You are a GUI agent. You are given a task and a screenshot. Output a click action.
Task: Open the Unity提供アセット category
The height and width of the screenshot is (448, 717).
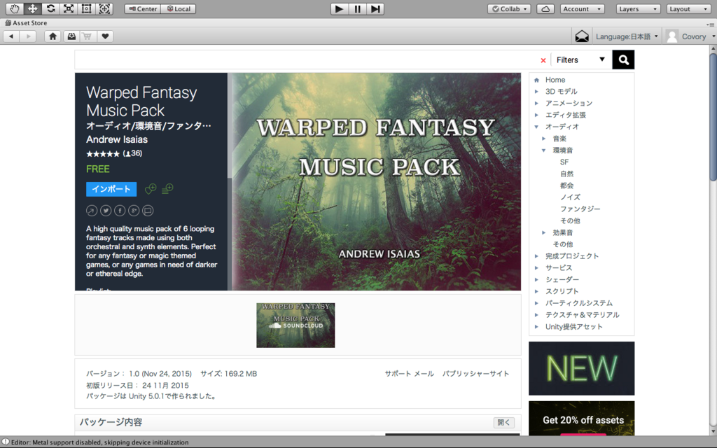pyautogui.click(x=574, y=327)
